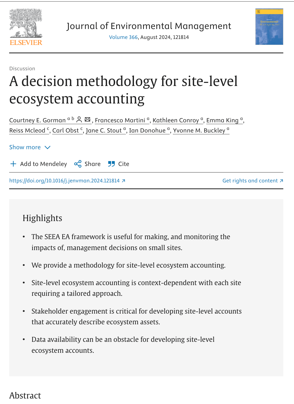This screenshot has height=404, width=294.
Task: Open affiliation superscript 'c' for Carl Obst
Action: tap(81, 129)
